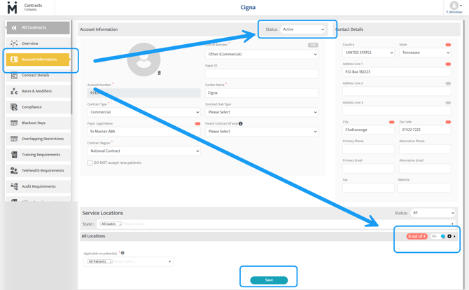The height and width of the screenshot is (290, 469).
Task: Click the profile avatar placeholder image
Action: coord(143,60)
